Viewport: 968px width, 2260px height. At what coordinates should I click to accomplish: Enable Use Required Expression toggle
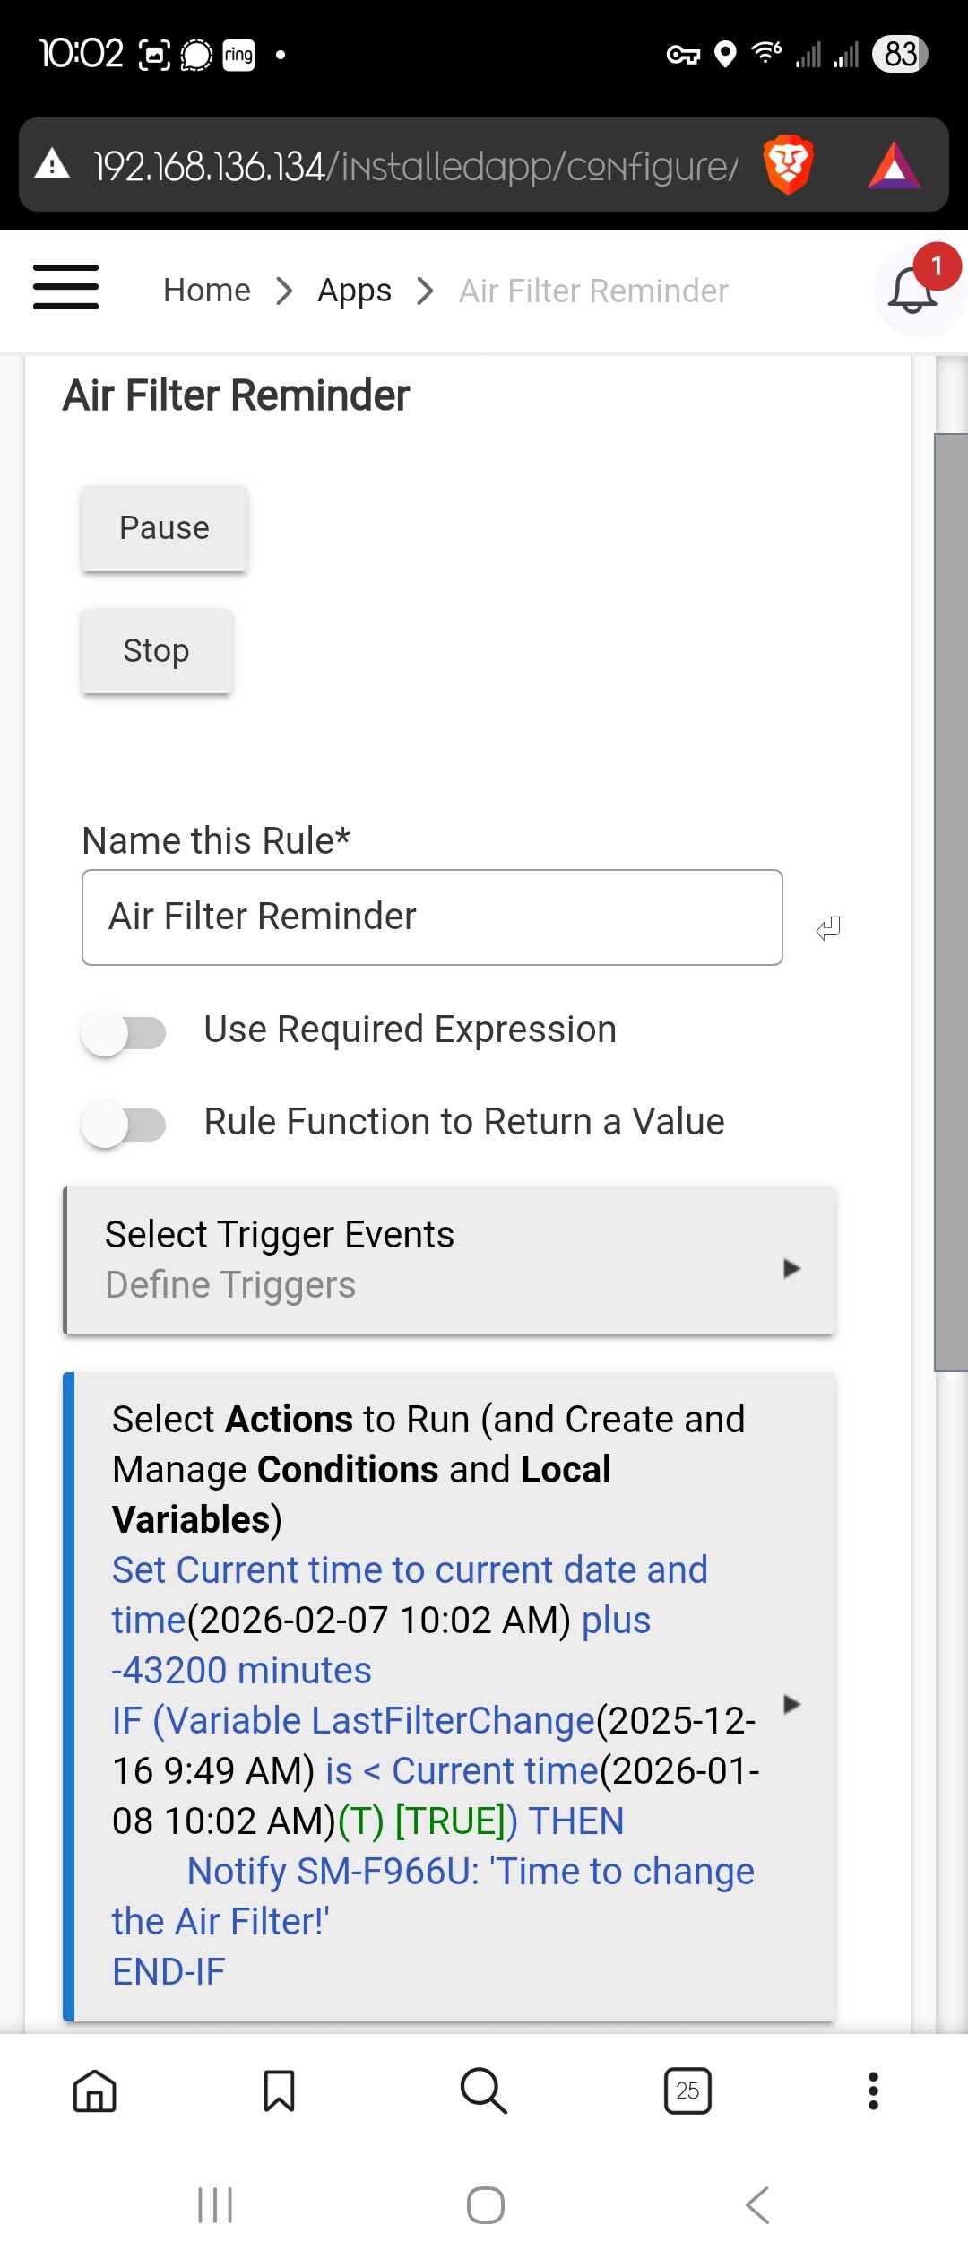point(124,1032)
